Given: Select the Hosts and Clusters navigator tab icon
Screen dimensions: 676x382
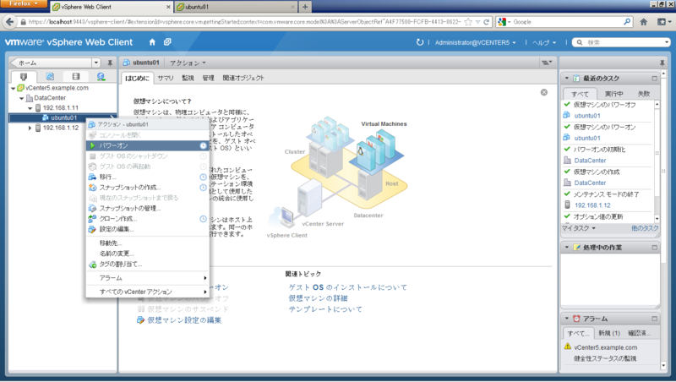Looking at the screenshot, I should [x=24, y=77].
